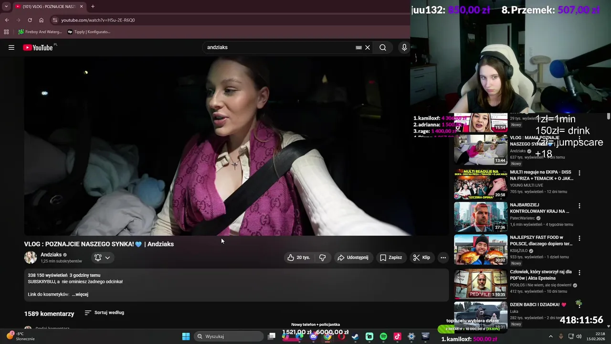Screen dimensions: 611x344
Task: Open more actions three-dot menu
Action: pos(443,258)
